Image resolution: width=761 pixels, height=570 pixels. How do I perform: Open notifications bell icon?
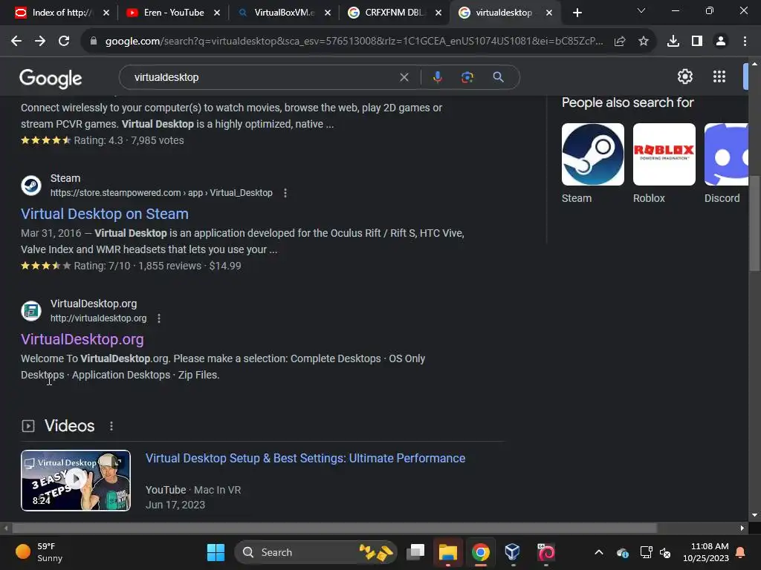point(741,552)
